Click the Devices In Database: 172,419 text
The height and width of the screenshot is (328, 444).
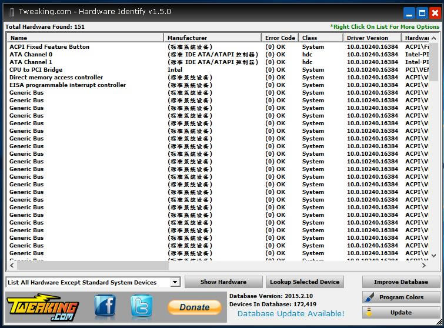(x=273, y=304)
